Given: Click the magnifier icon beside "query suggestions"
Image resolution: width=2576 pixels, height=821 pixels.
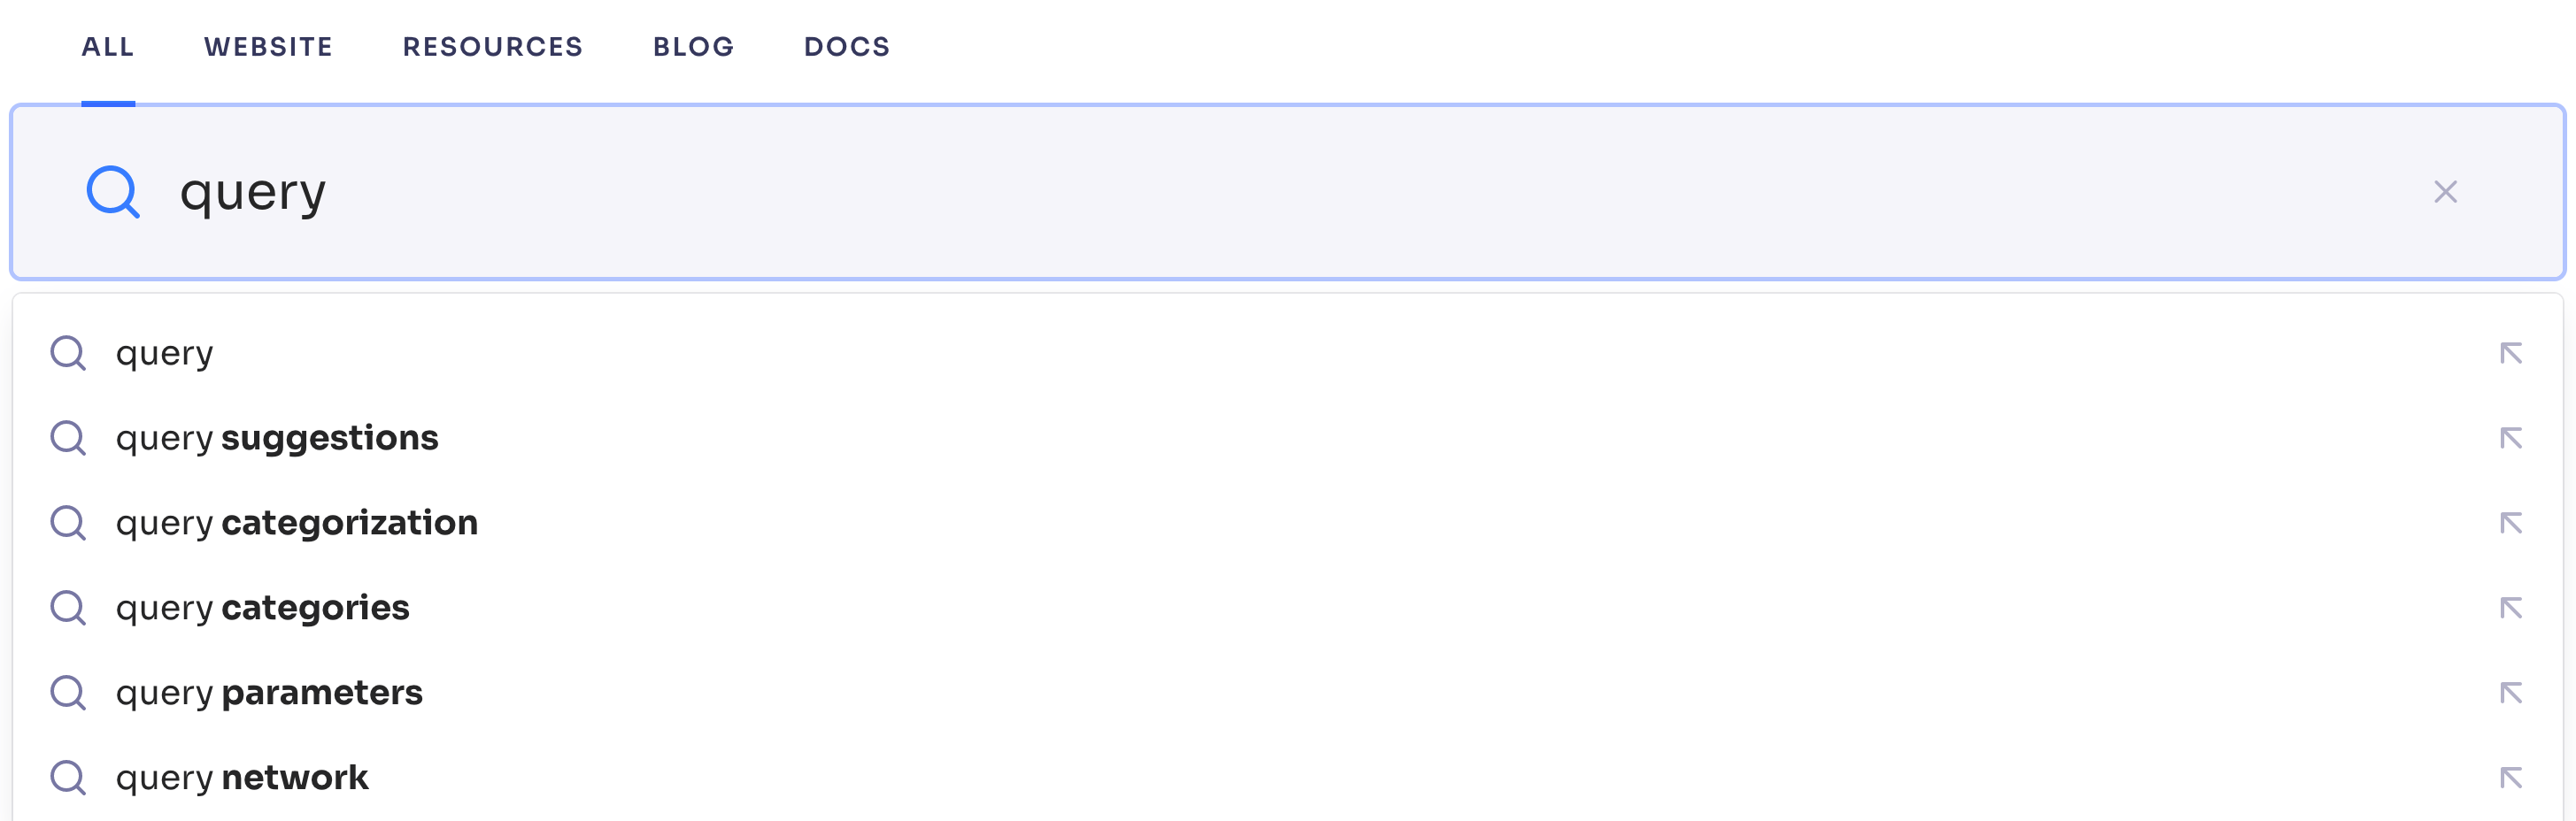Looking at the screenshot, I should pyautogui.click(x=68, y=437).
